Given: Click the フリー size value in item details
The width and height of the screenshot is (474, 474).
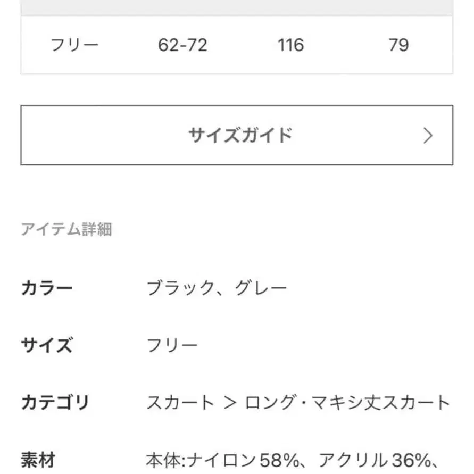Looking at the screenshot, I should pos(171,344).
